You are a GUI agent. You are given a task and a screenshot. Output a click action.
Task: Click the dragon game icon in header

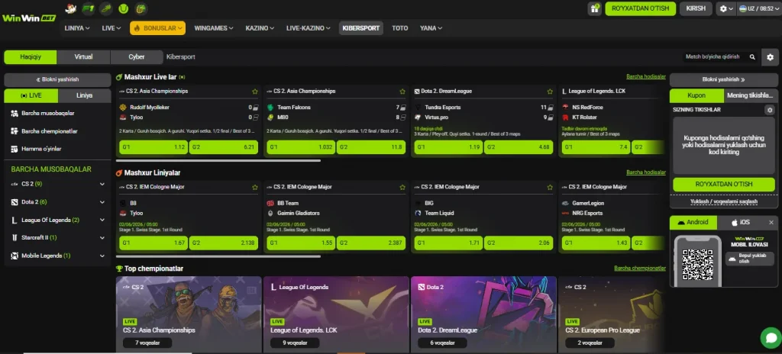[141, 8]
